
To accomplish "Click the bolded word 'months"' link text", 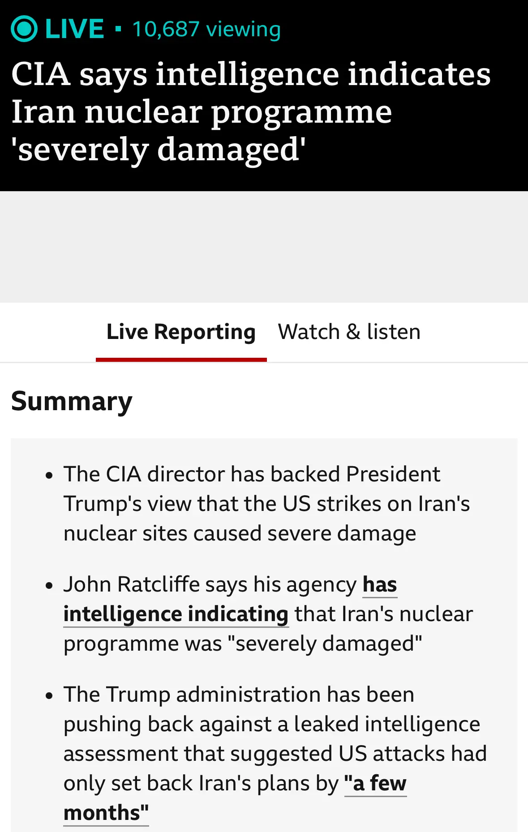I will pyautogui.click(x=106, y=813).
